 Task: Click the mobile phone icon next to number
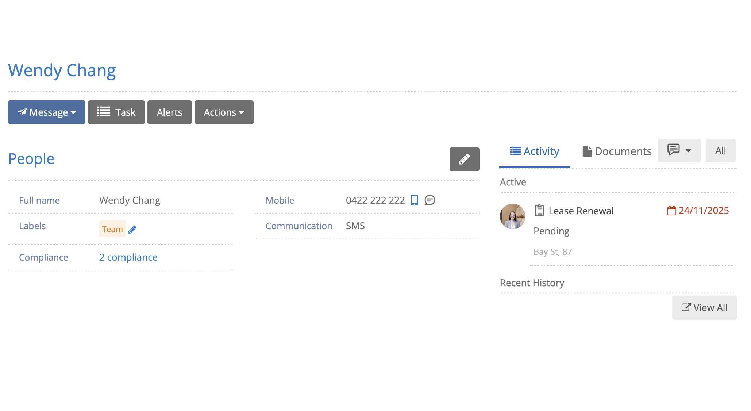pyautogui.click(x=415, y=200)
